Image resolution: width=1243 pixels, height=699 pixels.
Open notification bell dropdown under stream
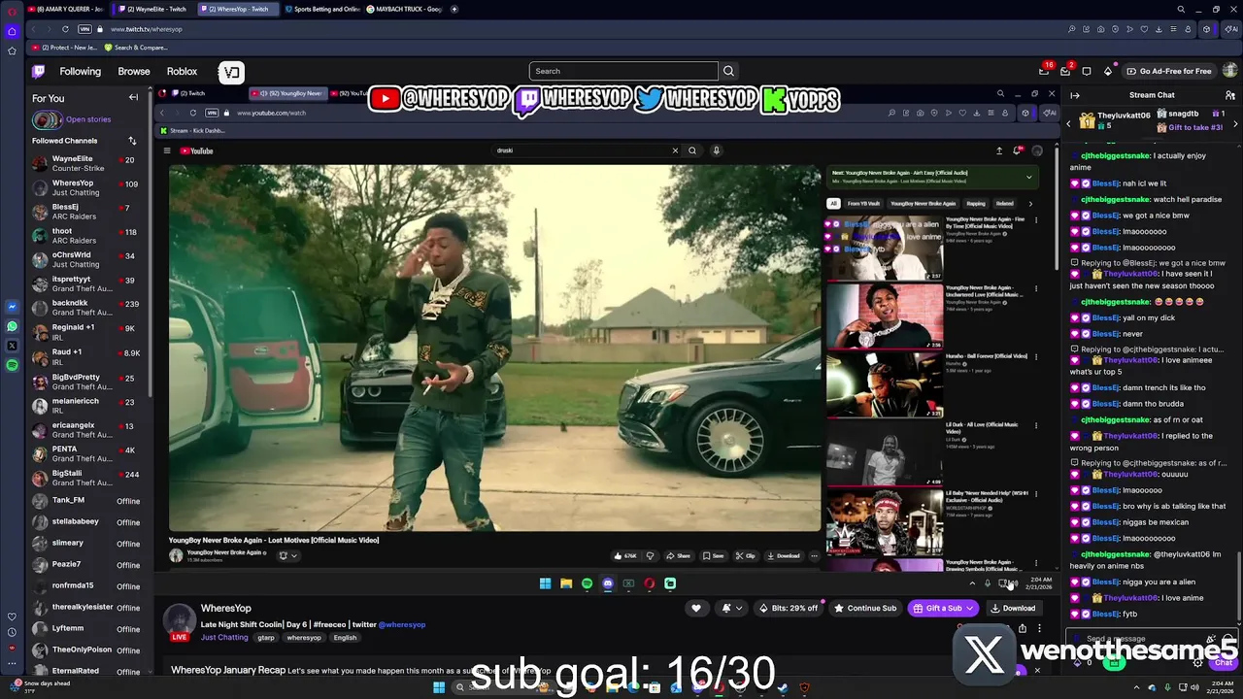pos(732,608)
